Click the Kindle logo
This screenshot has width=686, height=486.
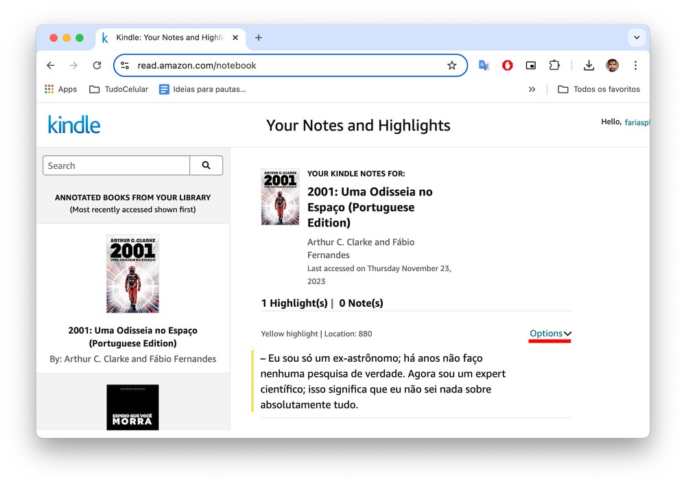74,125
